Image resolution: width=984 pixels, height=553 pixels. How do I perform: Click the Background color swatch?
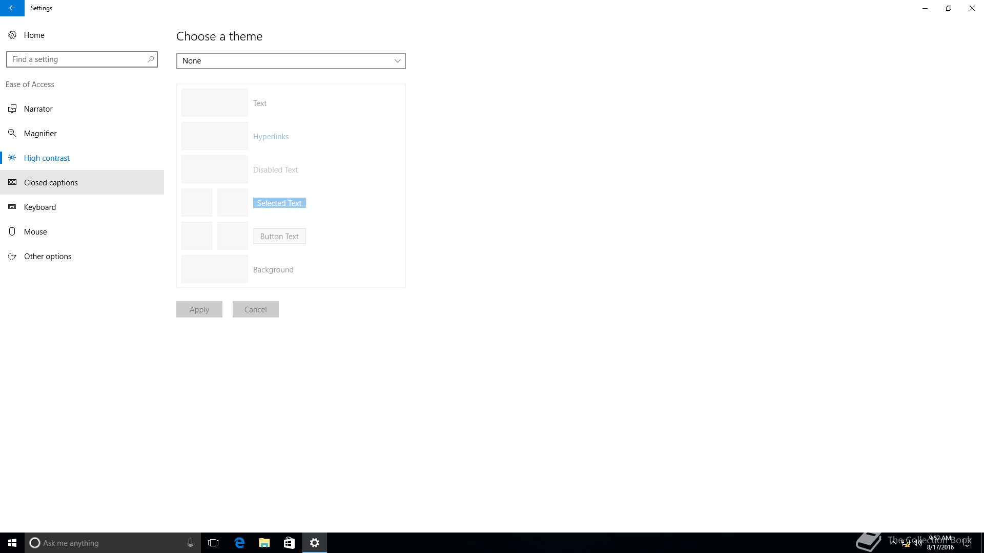pyautogui.click(x=214, y=269)
